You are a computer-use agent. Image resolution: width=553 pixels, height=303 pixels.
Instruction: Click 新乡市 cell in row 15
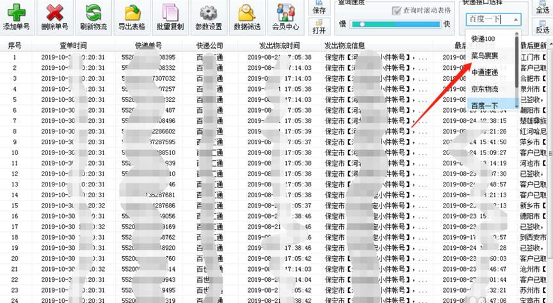(533, 206)
